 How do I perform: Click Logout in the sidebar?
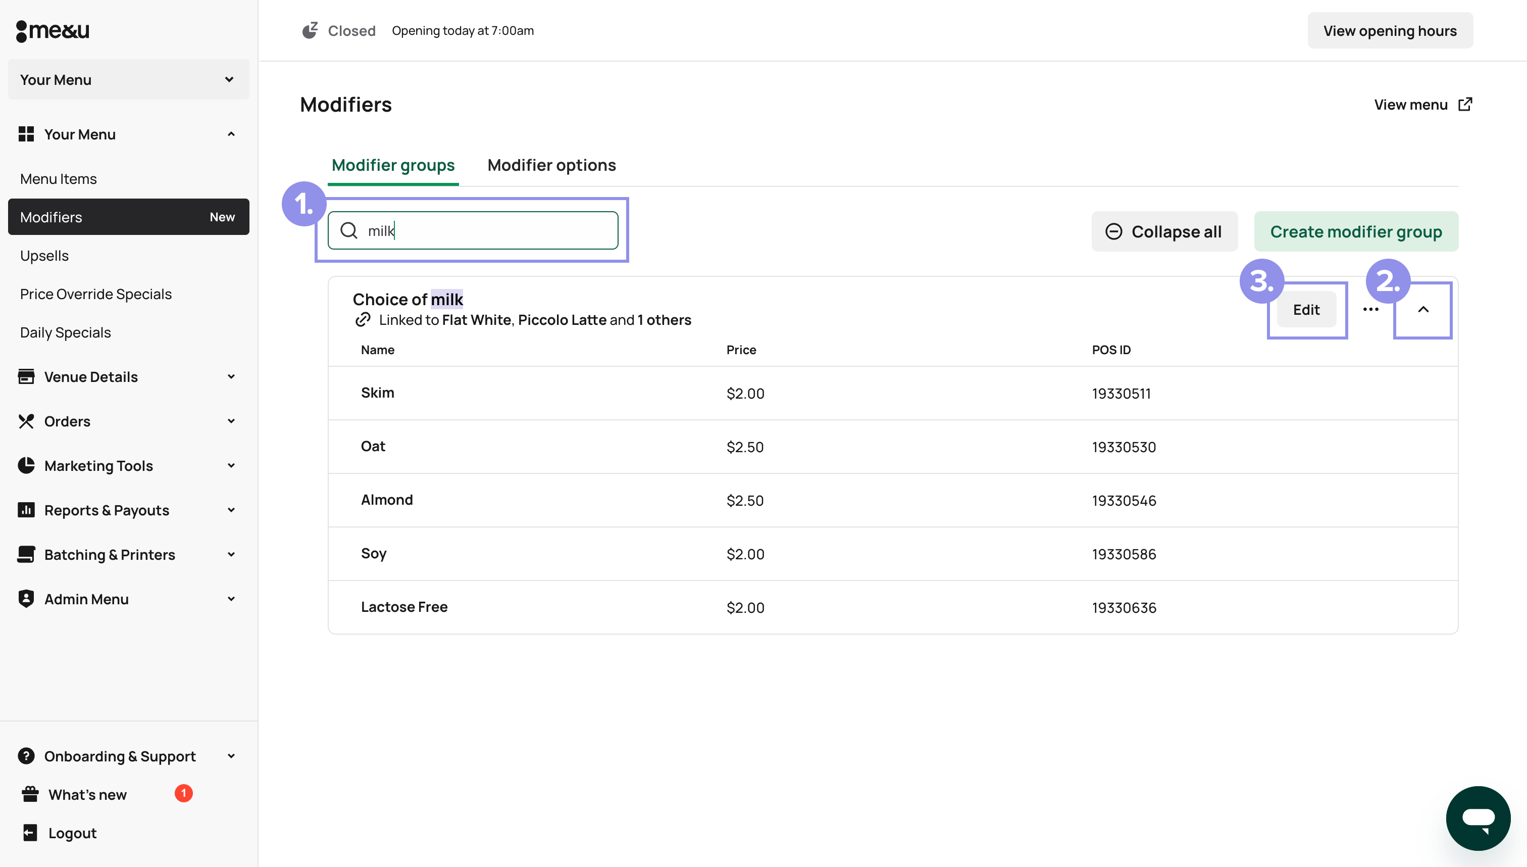(x=73, y=833)
